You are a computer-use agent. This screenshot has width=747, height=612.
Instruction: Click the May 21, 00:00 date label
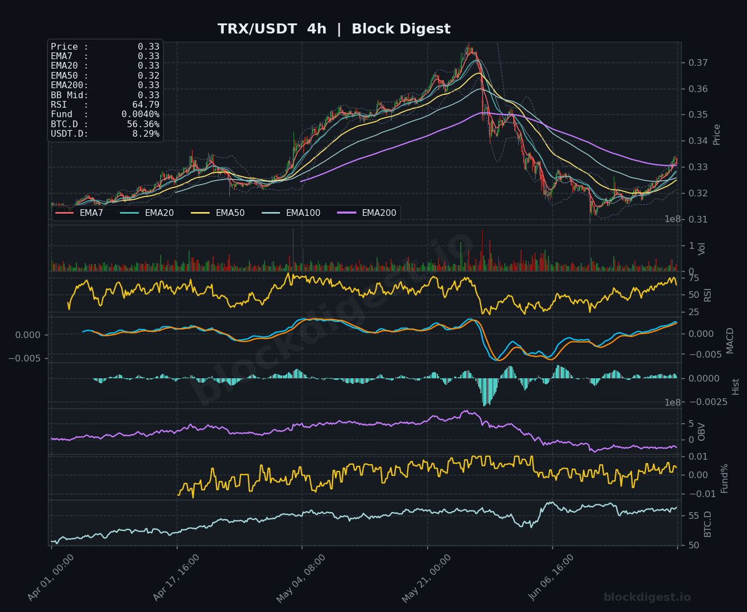click(427, 579)
